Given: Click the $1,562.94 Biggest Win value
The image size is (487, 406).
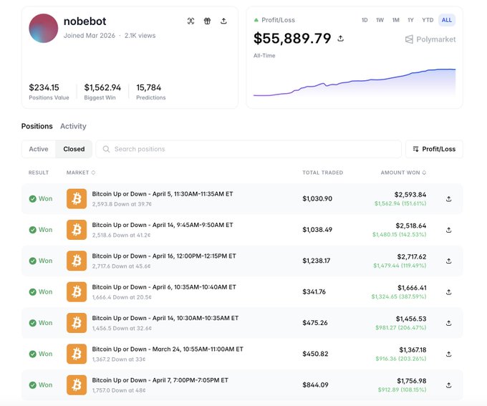Looking at the screenshot, I should 102,87.
